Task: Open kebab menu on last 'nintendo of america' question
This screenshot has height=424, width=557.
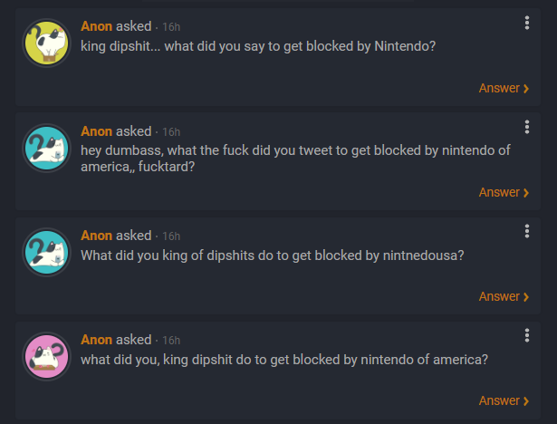Action: pos(527,335)
